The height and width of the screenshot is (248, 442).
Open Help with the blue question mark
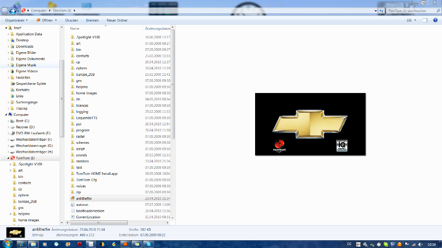click(435, 20)
